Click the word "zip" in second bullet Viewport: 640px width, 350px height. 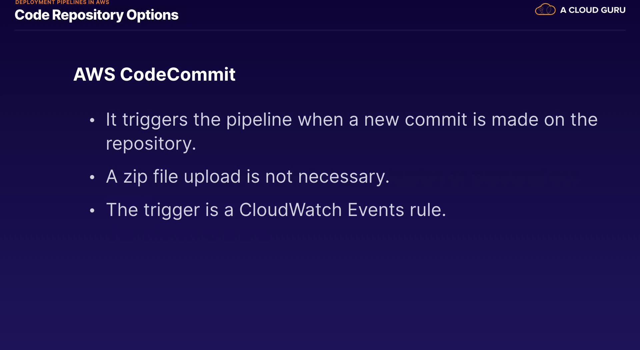(x=135, y=177)
